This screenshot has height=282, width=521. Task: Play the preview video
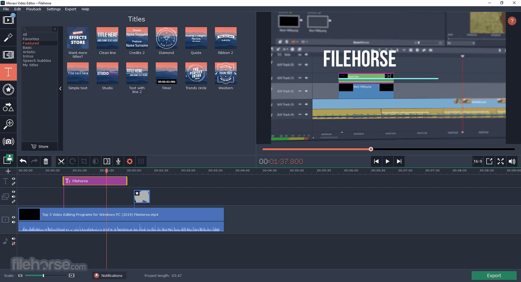point(388,161)
